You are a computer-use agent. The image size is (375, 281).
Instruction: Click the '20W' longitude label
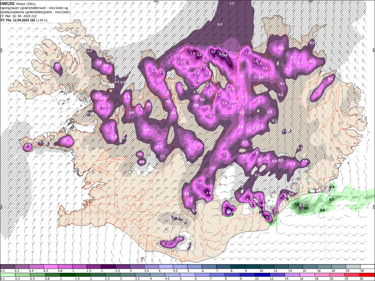(156, 1)
